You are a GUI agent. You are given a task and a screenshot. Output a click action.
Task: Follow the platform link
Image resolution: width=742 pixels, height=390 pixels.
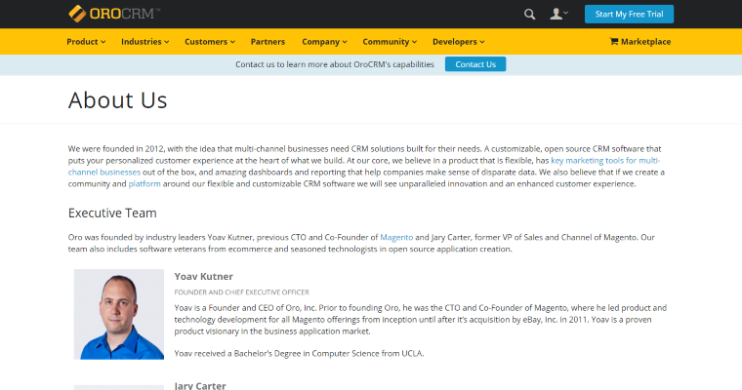click(x=144, y=184)
